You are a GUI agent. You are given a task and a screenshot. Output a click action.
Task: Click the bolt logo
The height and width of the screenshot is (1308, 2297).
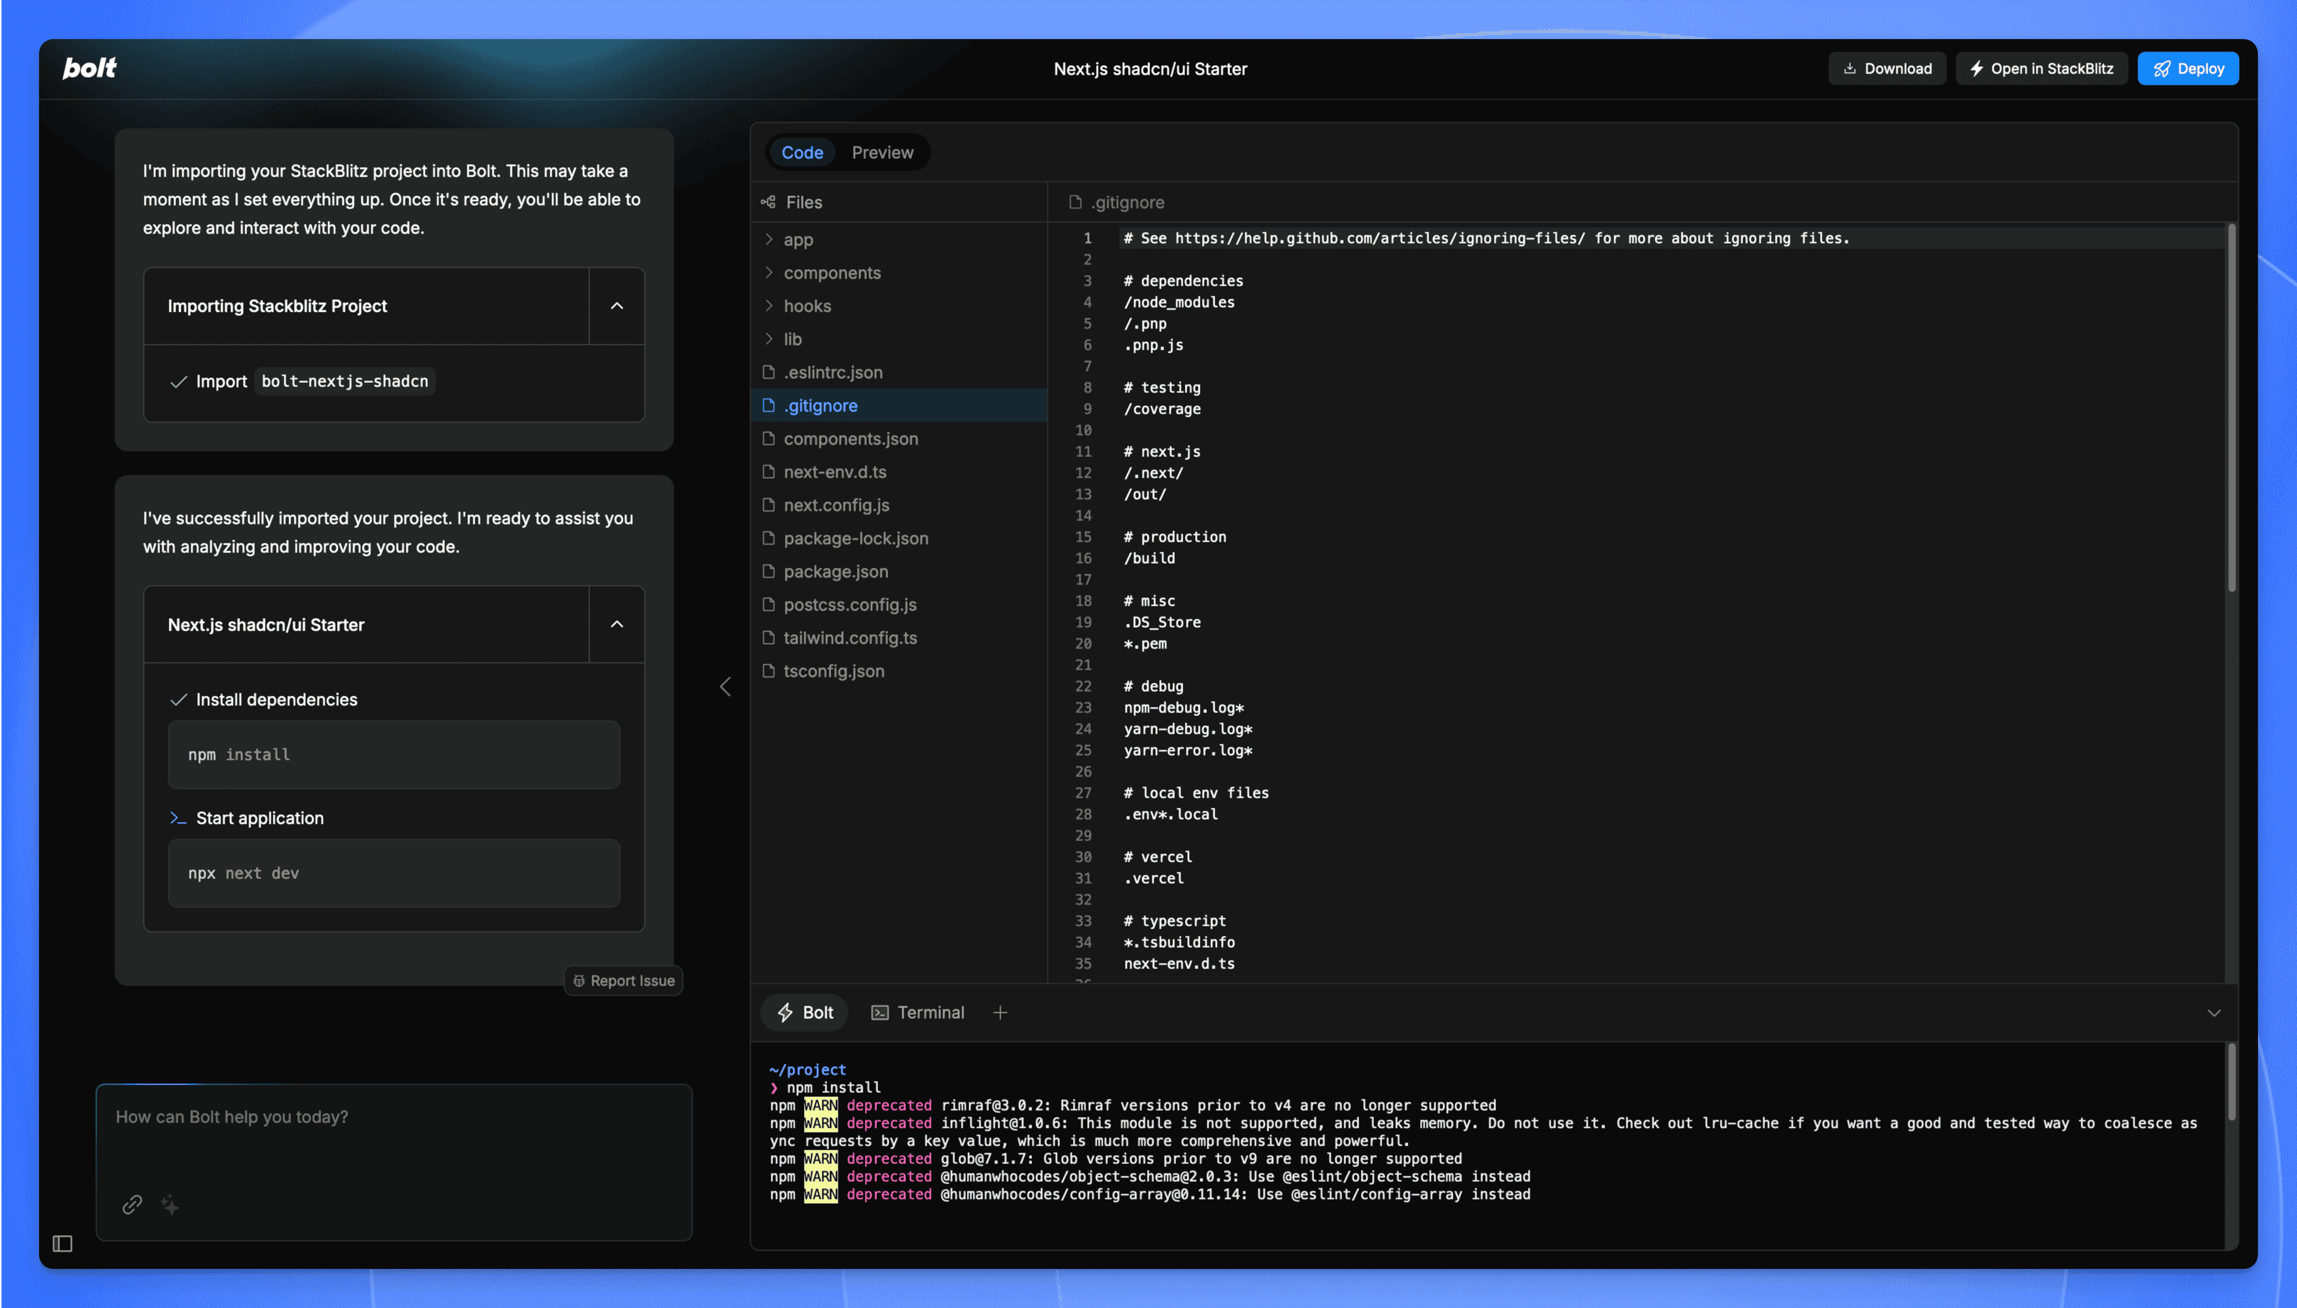(x=89, y=68)
